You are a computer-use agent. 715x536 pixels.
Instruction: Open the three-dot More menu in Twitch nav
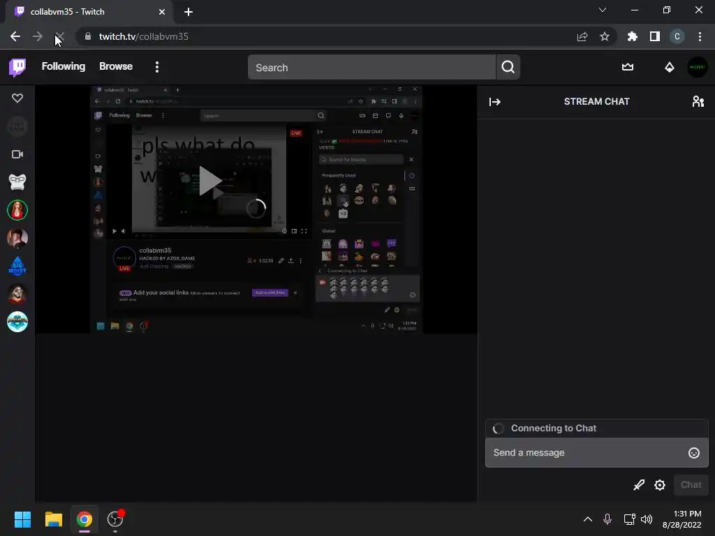[157, 67]
